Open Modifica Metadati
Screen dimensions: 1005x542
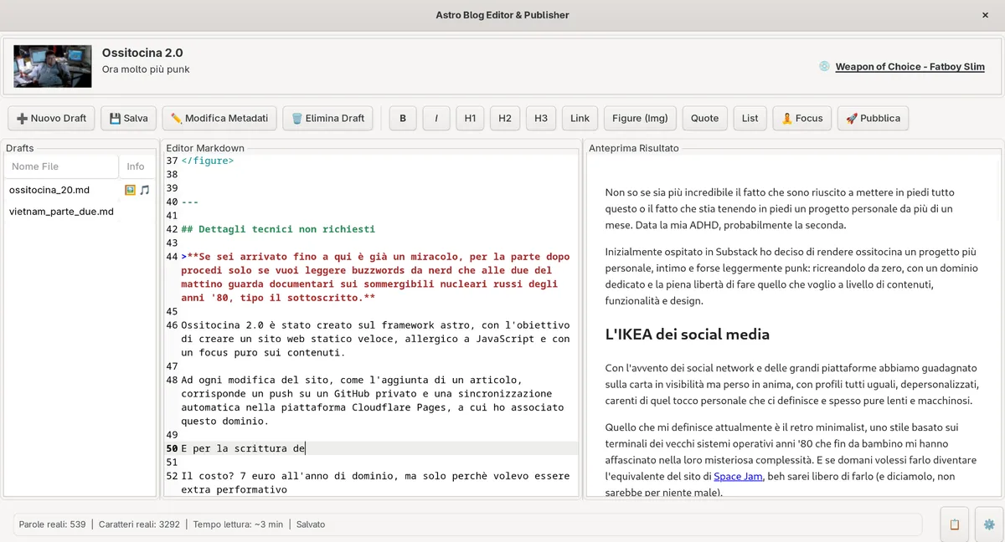pos(219,118)
